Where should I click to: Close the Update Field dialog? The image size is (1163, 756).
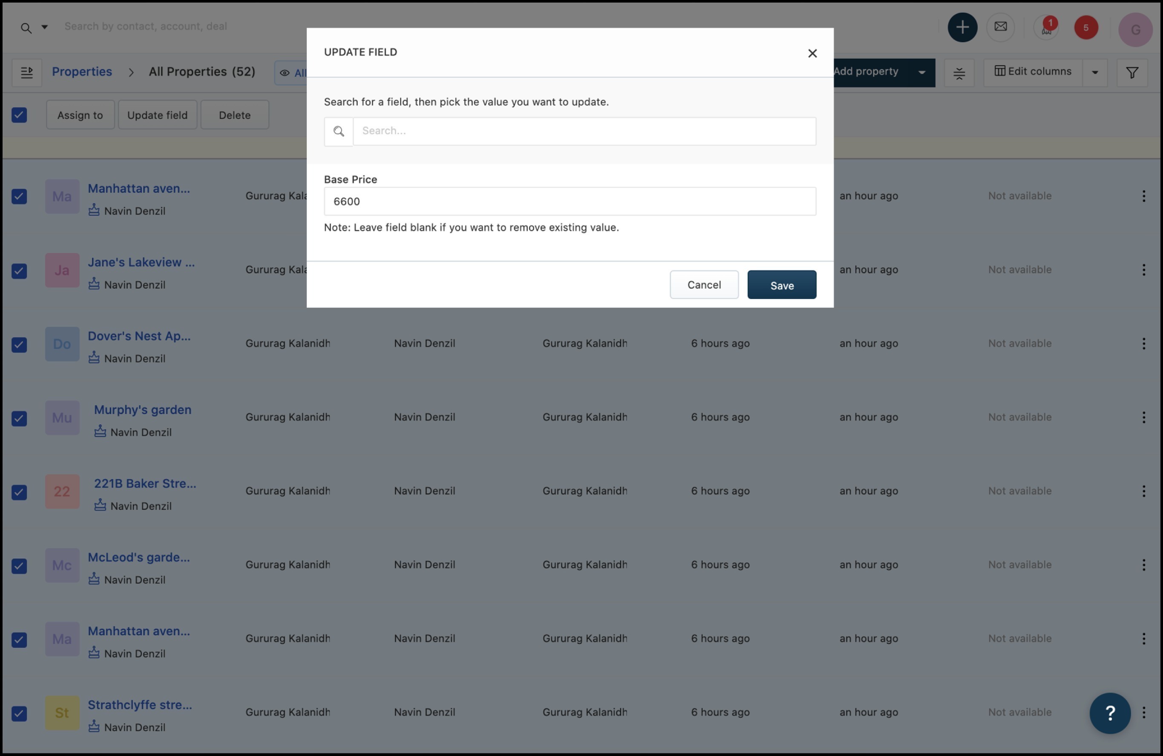tap(812, 53)
